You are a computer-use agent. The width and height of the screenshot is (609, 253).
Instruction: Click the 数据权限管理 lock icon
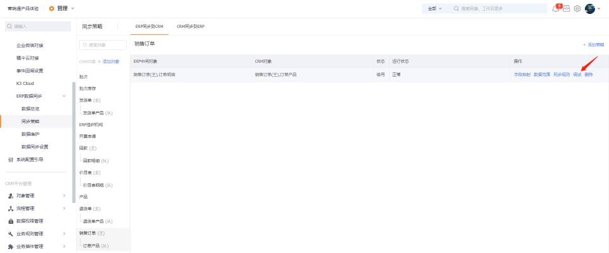coord(11,221)
